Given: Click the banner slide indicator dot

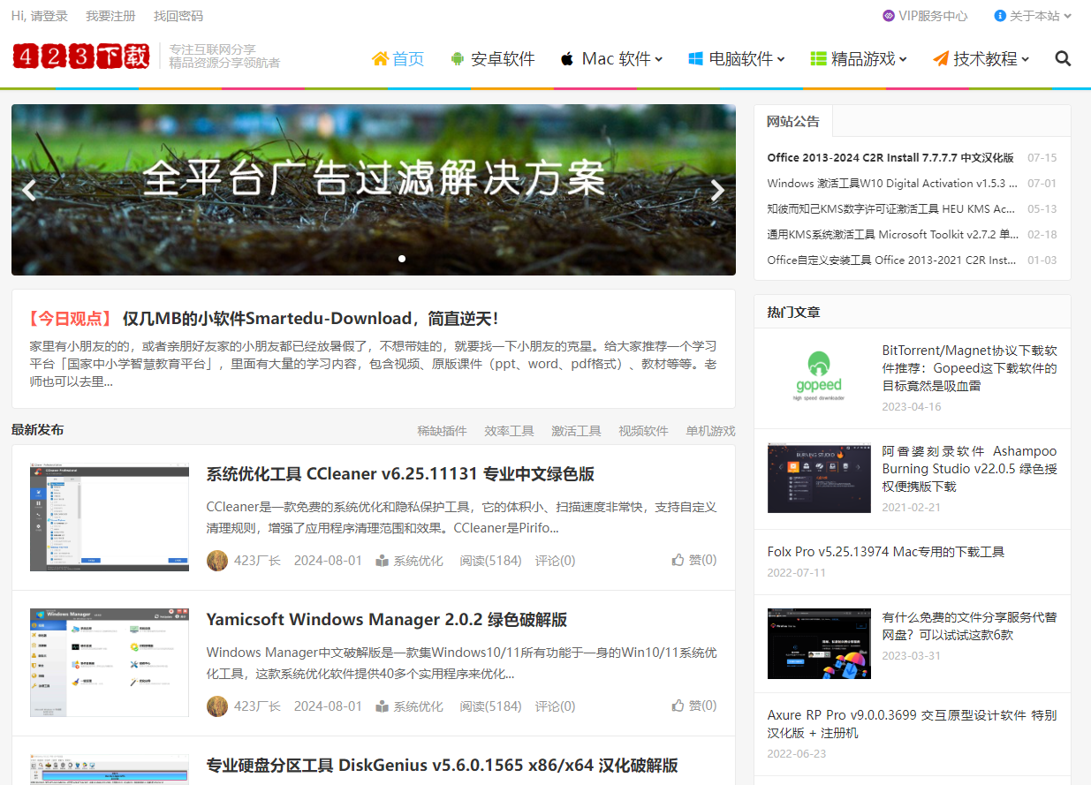Looking at the screenshot, I should pos(402,259).
